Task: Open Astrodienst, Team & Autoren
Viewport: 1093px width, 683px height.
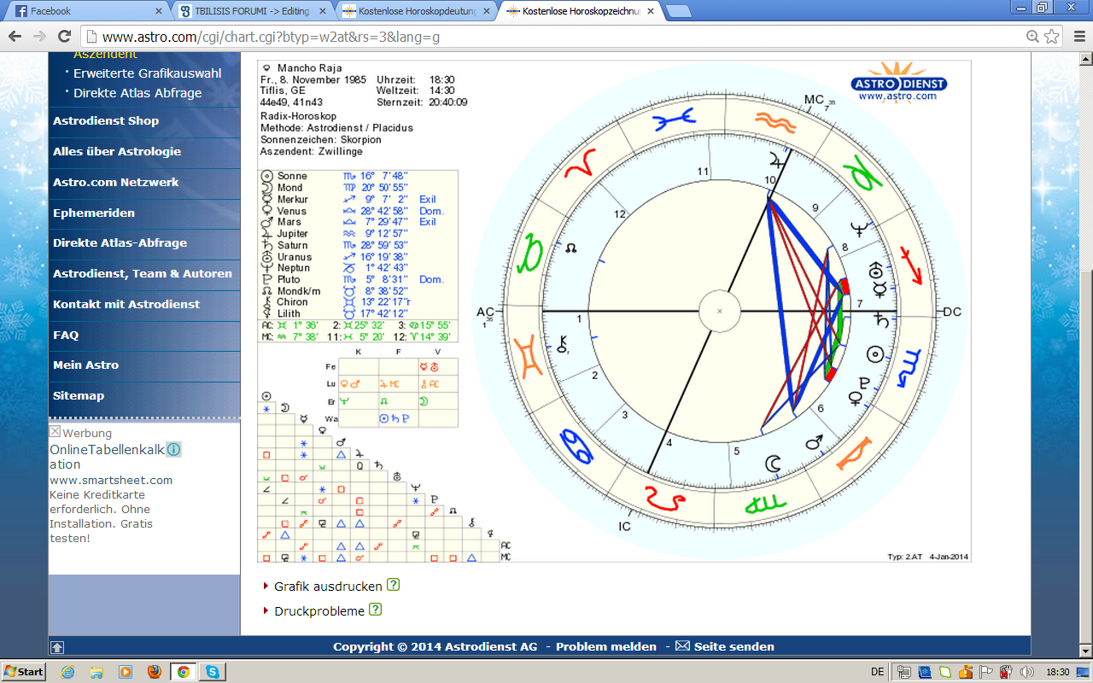Action: pyautogui.click(x=143, y=274)
